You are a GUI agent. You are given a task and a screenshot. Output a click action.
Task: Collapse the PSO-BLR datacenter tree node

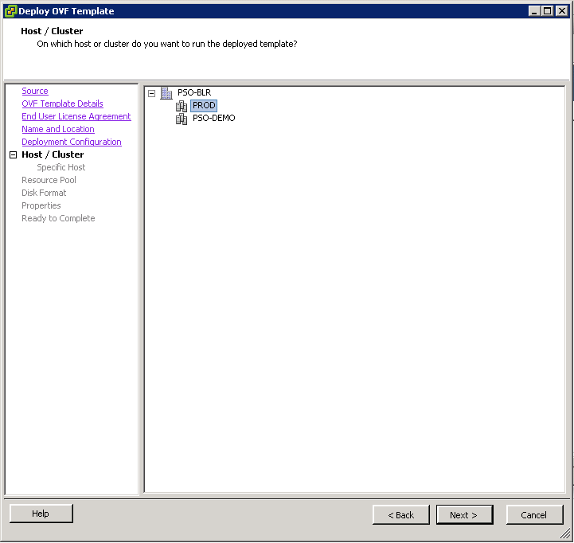[x=152, y=93]
